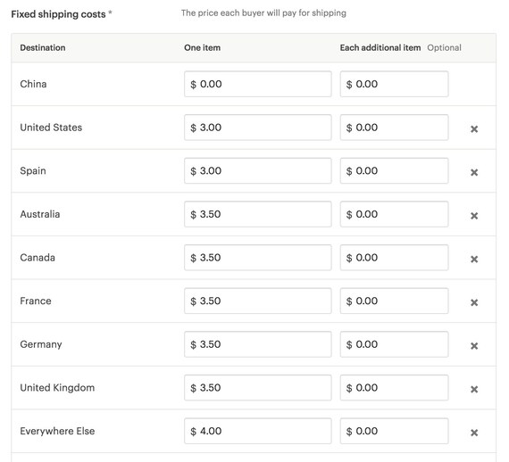Edit Australia one item shipping cost
Viewport: 509px width, 462px height.
coord(258,214)
